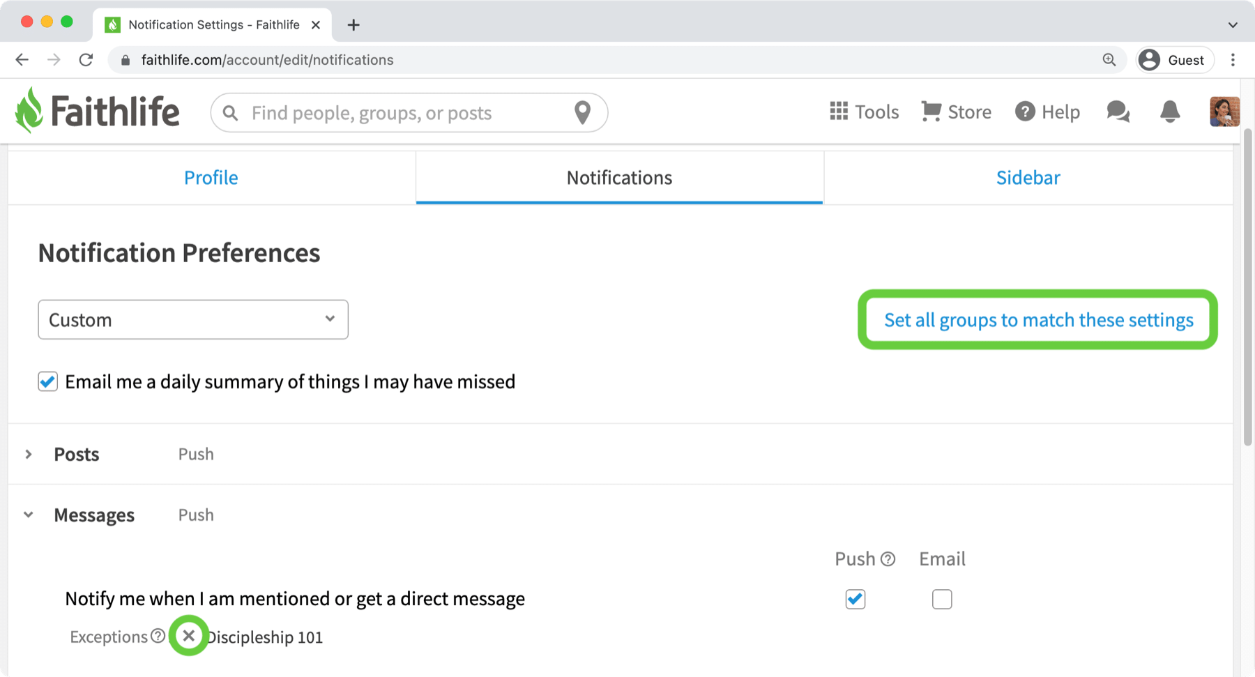Open the Help menu
Screen dimensions: 1255x677
click(1047, 112)
